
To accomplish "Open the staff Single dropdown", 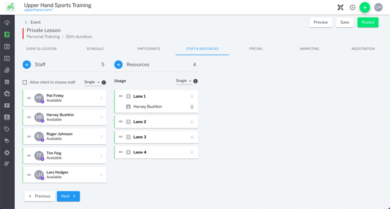I will coord(92,82).
